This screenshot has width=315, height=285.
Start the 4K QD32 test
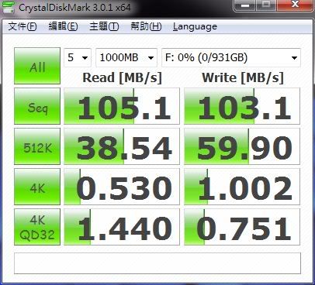point(37,227)
